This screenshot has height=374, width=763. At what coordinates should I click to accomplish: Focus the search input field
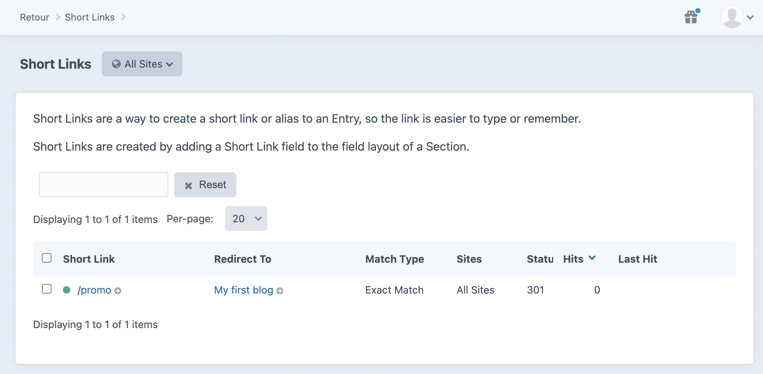[104, 184]
